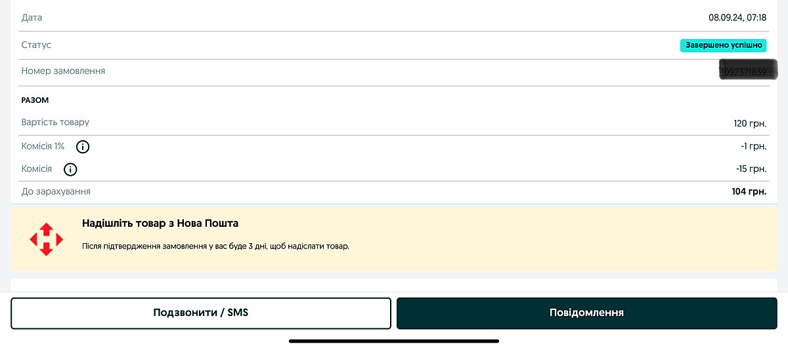Tap the Надішліть товар з Нова Пошта heading
Image resolution: width=788 pixels, height=348 pixels.
tap(160, 223)
